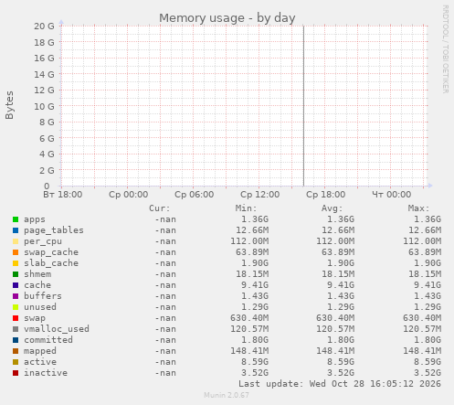Click the slab_cache yellow legend square
This screenshot has height=405, width=454.
[x=16, y=263]
